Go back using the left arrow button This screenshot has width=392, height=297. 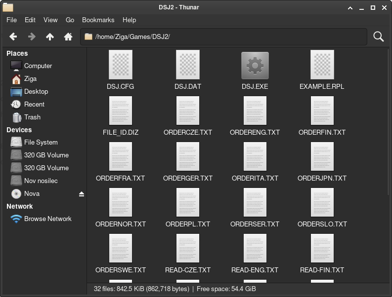tap(13, 37)
